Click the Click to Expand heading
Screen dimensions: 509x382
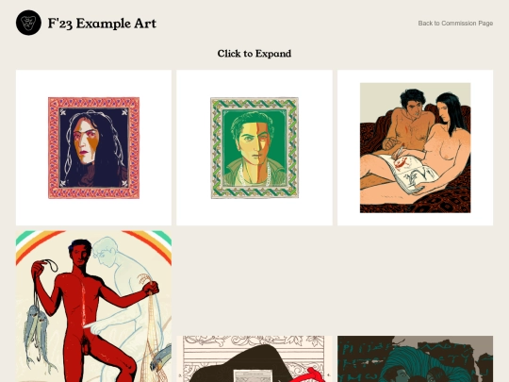click(x=254, y=54)
